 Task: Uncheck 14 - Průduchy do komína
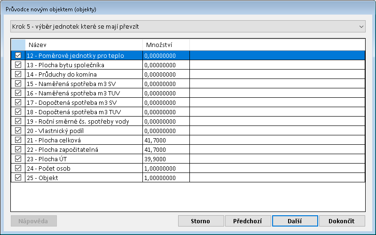click(x=18, y=74)
